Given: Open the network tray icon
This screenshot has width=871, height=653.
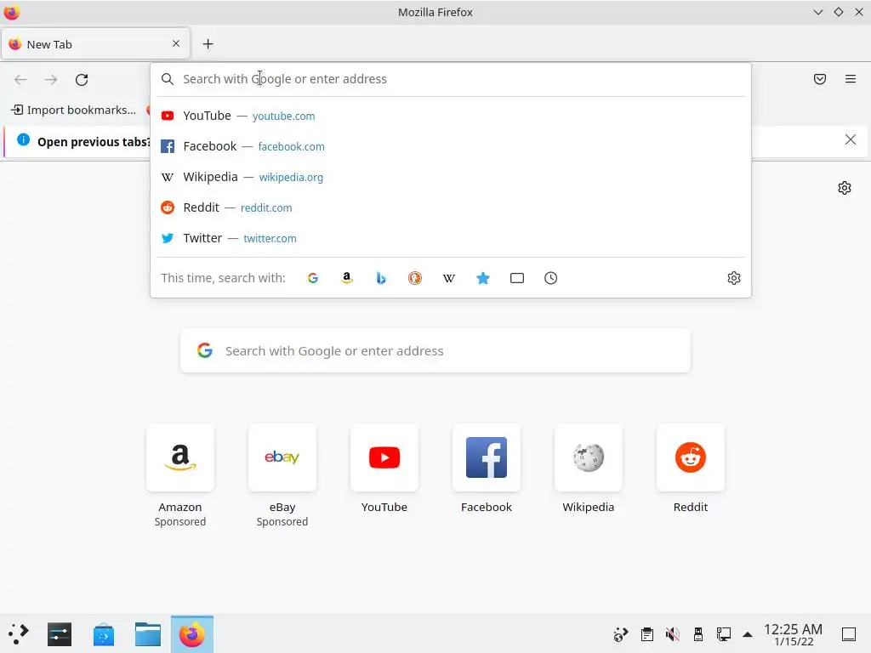Looking at the screenshot, I should pyautogui.click(x=723, y=634).
